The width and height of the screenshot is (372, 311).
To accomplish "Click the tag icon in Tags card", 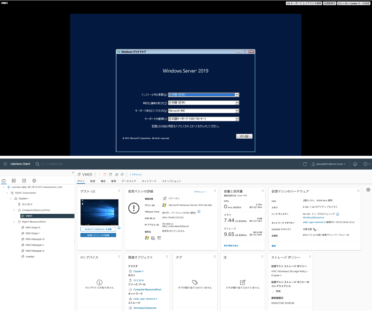I will pos(195,282).
